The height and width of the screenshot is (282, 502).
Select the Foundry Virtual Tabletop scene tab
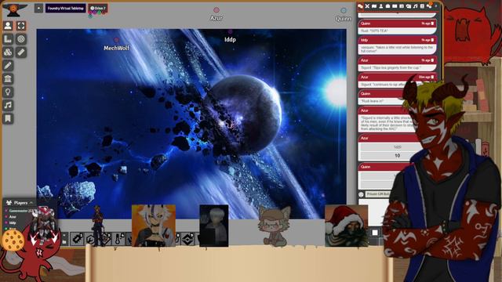(x=66, y=9)
